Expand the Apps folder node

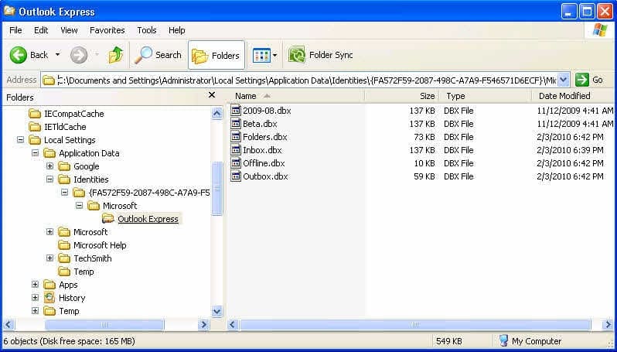tap(35, 285)
